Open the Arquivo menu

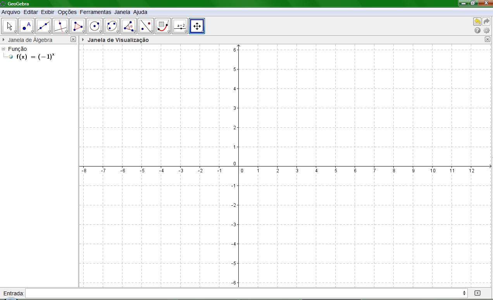(11, 12)
